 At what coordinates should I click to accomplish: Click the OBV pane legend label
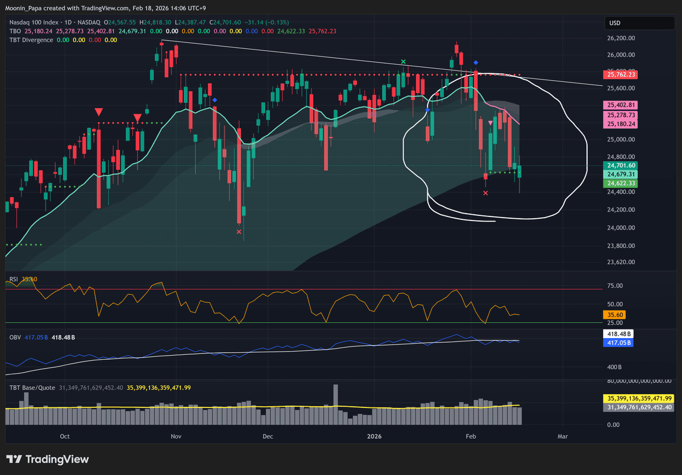15,338
